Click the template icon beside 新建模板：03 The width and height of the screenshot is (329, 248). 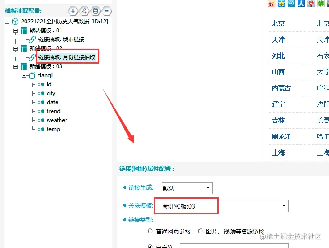click(24, 66)
